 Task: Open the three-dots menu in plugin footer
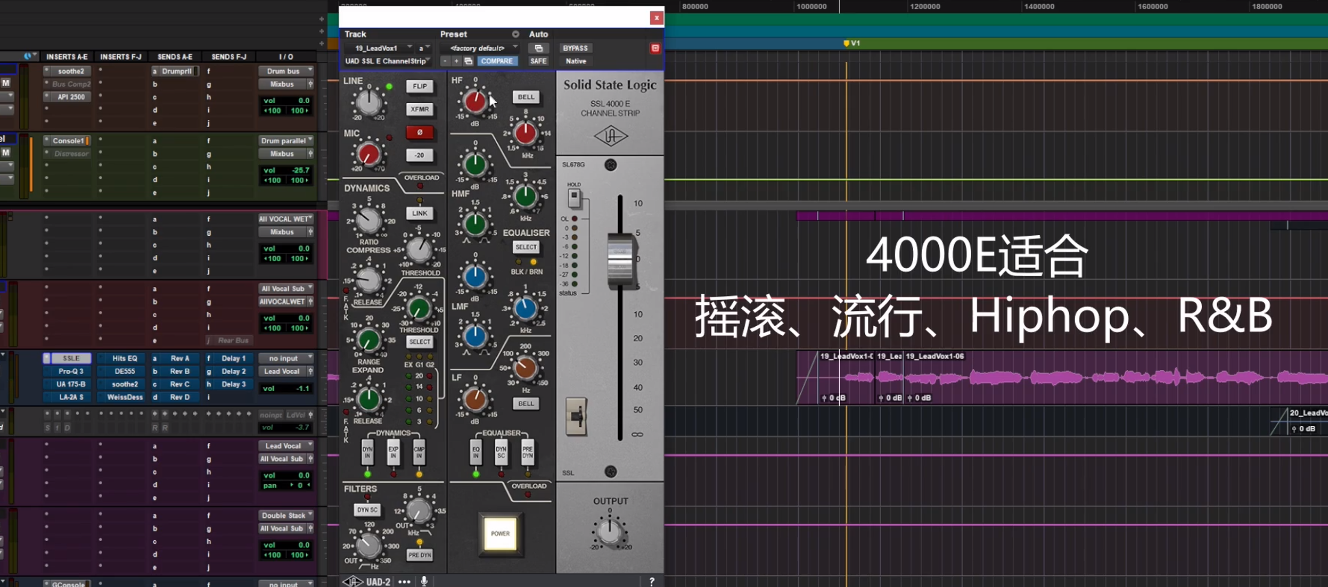(404, 582)
